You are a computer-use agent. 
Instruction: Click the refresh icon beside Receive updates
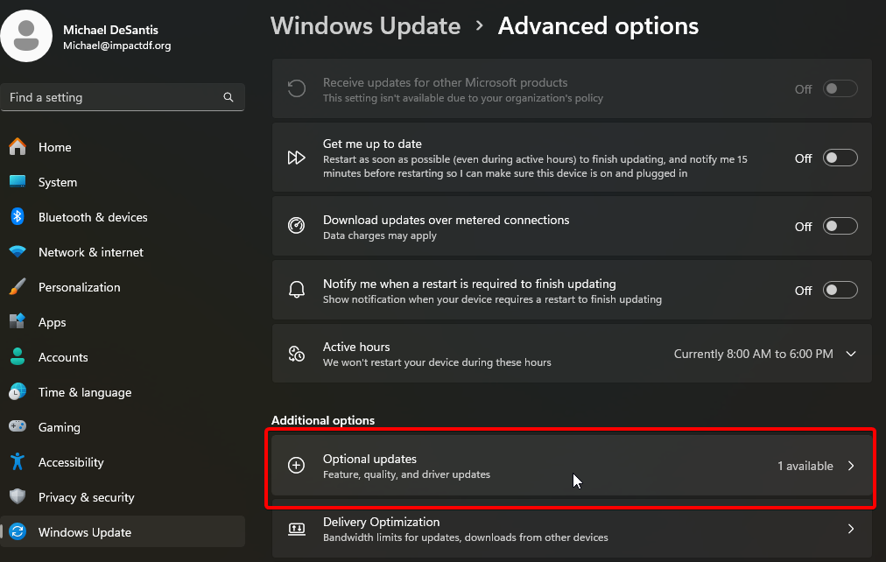(x=296, y=88)
